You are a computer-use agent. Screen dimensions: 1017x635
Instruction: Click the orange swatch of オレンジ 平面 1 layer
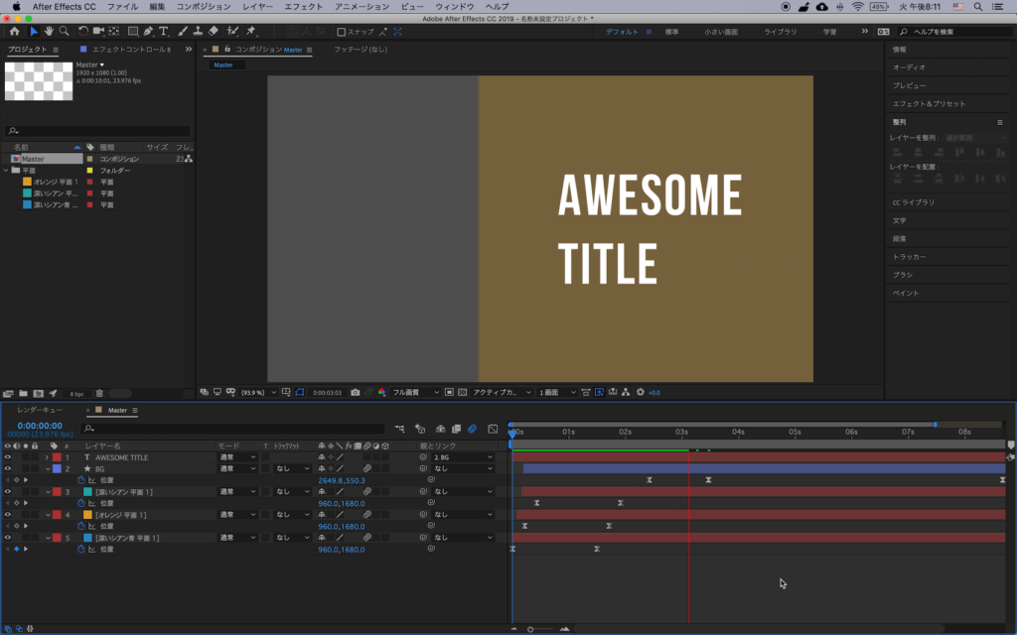point(88,515)
